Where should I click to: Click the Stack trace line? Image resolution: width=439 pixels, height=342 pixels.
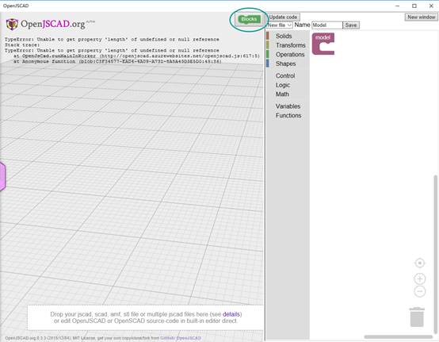click(x=22, y=45)
